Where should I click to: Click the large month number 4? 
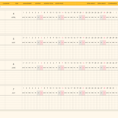click(14, 14)
